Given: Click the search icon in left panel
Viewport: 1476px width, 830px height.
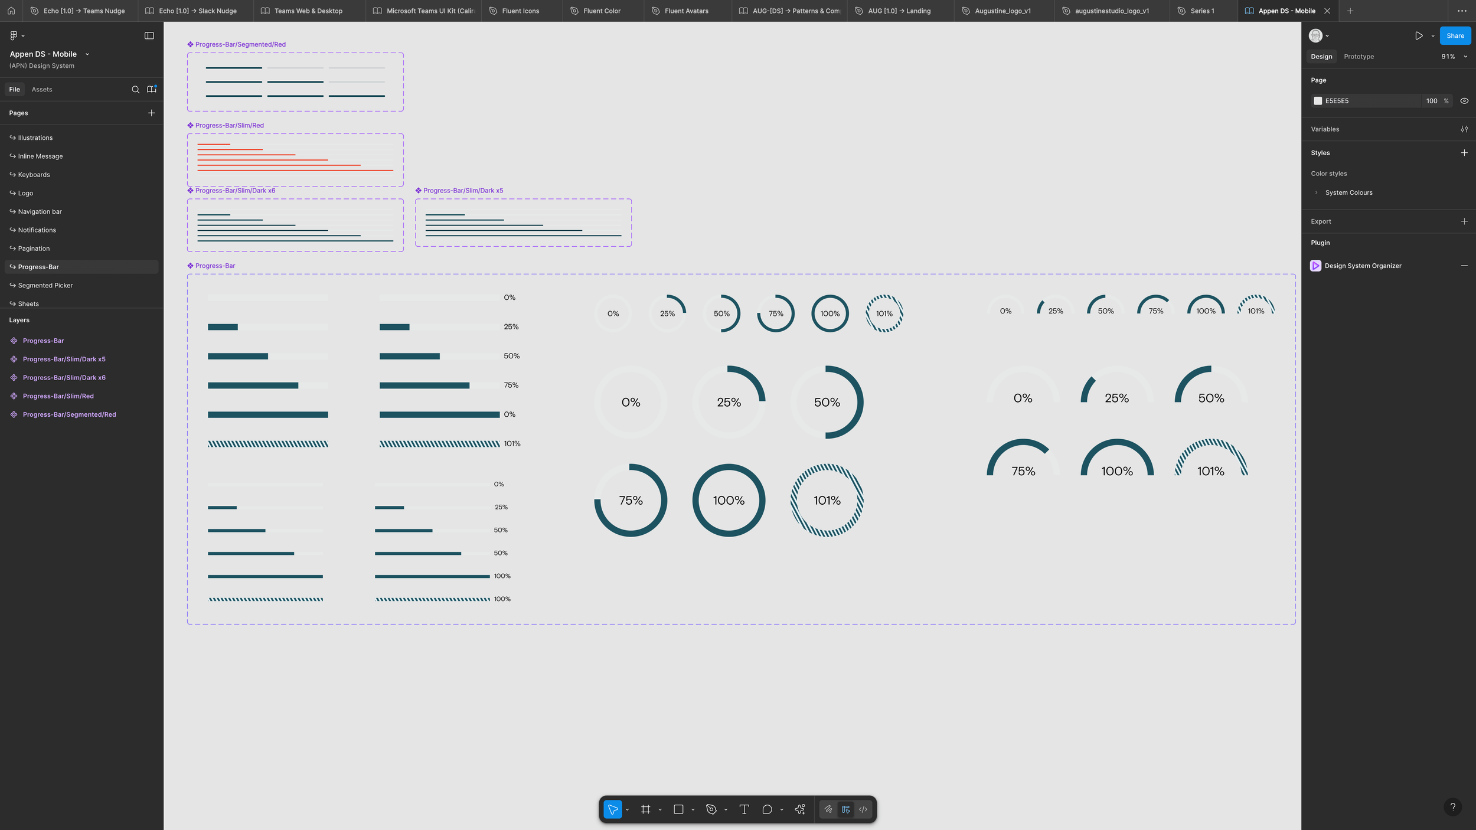Looking at the screenshot, I should point(135,89).
